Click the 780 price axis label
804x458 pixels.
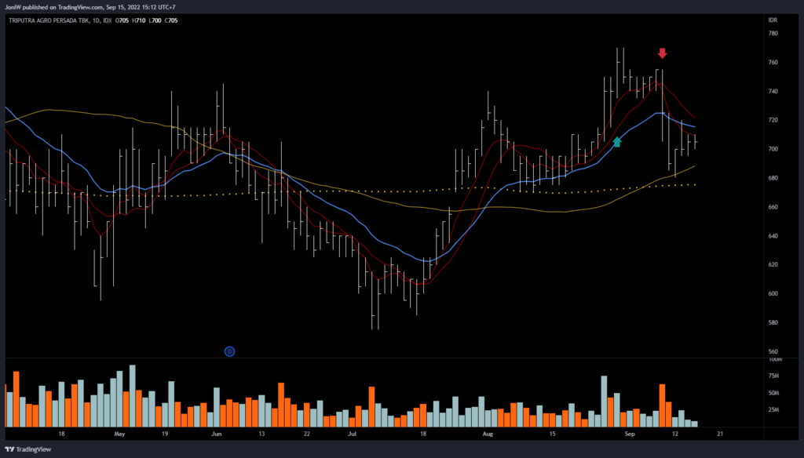point(773,34)
